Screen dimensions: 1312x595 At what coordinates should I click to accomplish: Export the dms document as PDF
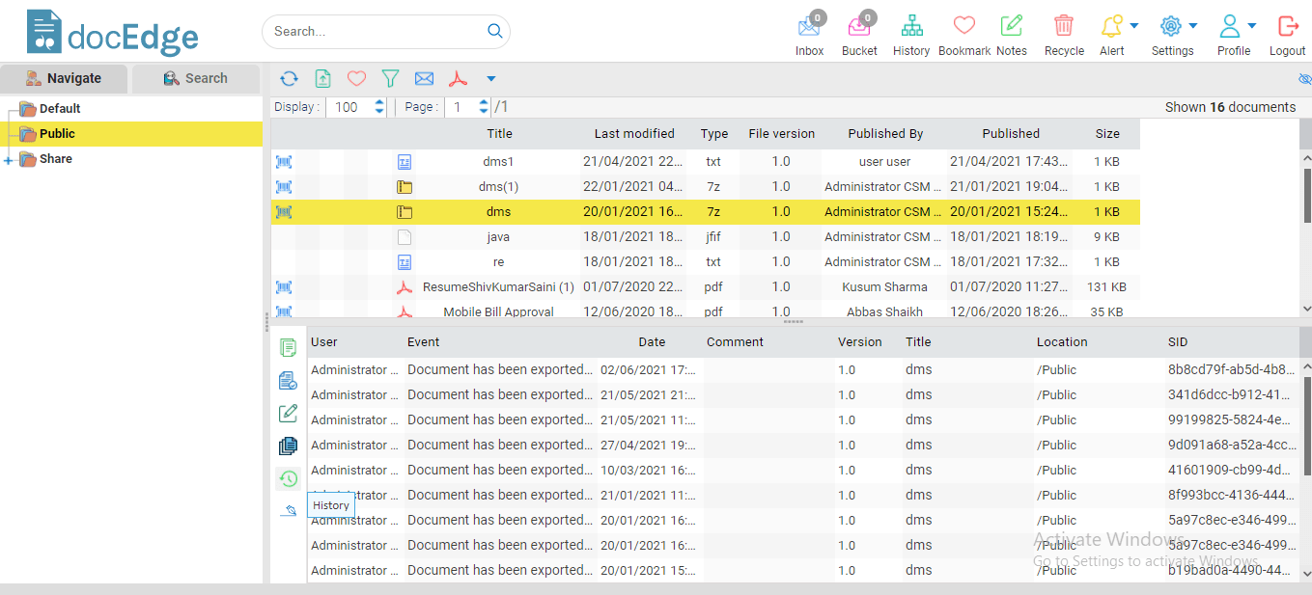[x=458, y=78]
